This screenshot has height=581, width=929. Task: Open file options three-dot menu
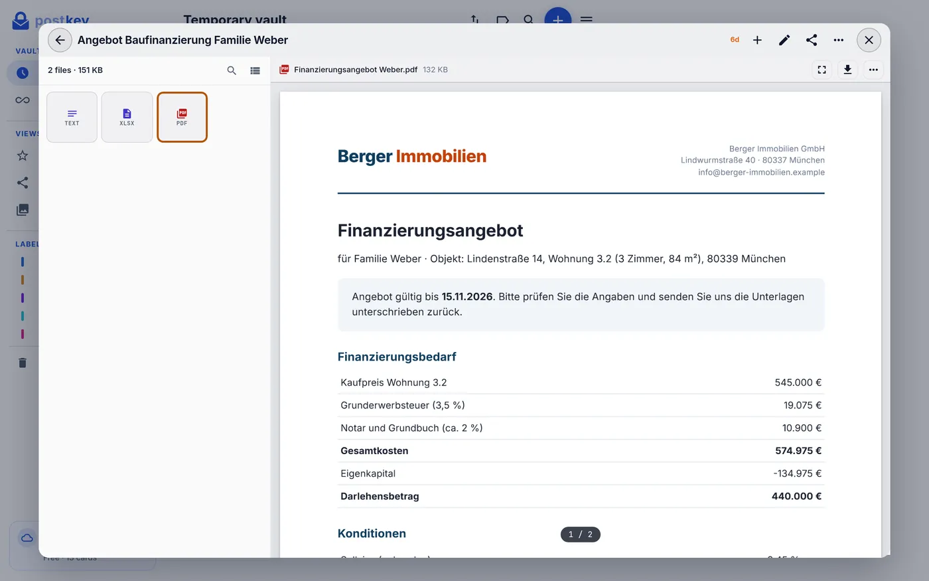click(873, 70)
